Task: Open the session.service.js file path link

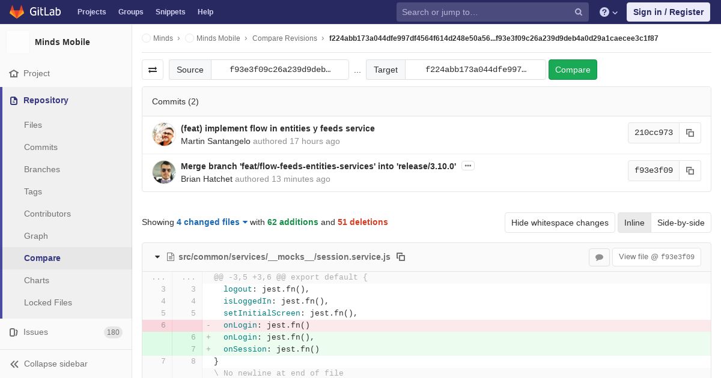Action: (x=284, y=257)
